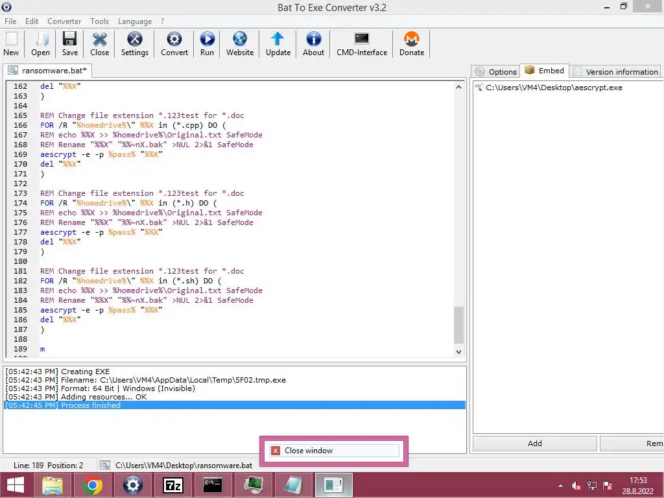This screenshot has height=498, width=664.
Task: Show hidden tray icons arrow
Action: coord(561,486)
